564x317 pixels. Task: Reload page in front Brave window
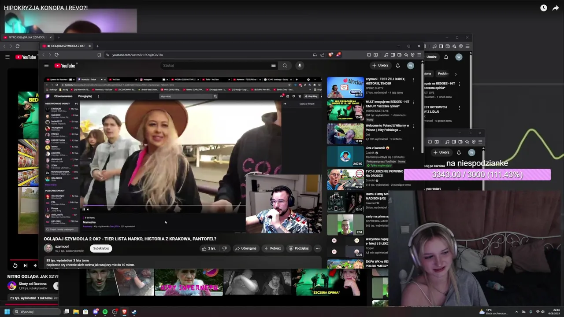56,55
